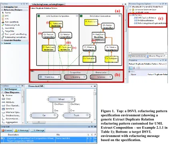
Task: Collapse the Patterns tree node
Action: click(x=130, y=15)
